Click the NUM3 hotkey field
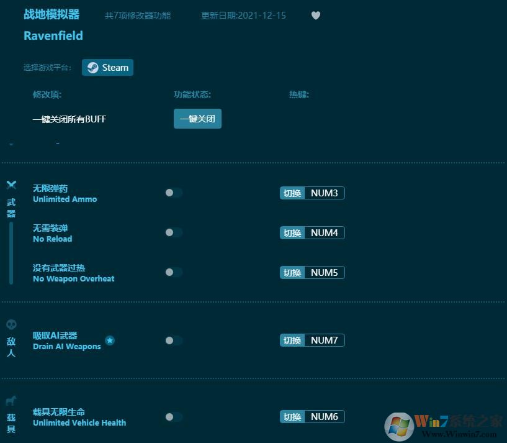The height and width of the screenshot is (443, 507). click(x=325, y=193)
